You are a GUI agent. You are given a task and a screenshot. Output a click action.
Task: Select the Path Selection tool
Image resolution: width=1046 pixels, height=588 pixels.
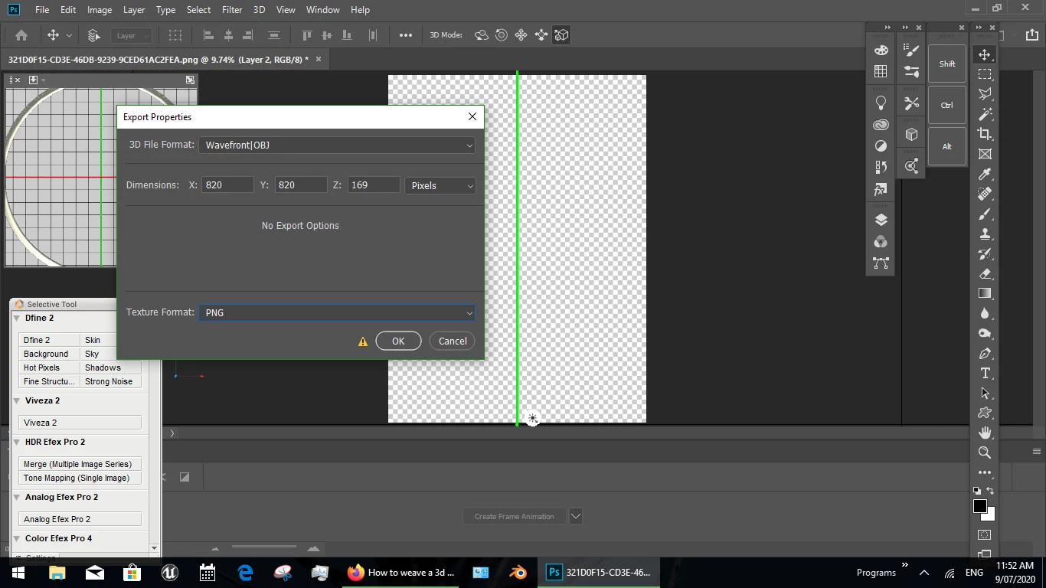985,393
